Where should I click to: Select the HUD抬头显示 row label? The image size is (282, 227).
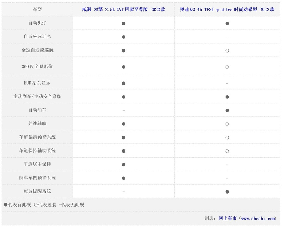pos(37,83)
